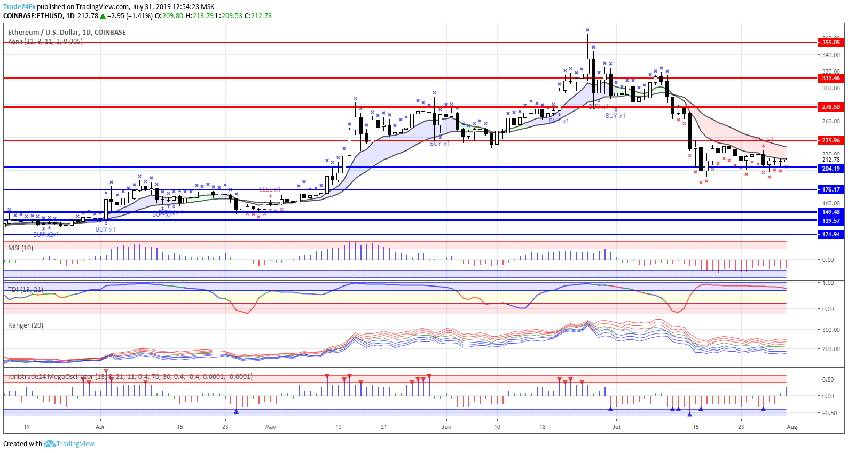This screenshot has width=848, height=453.
Task: Click the Jul date label on the time axis
Action: (616, 427)
